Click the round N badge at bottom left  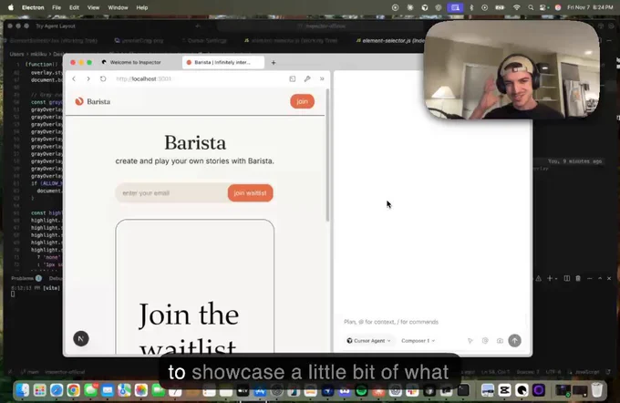coord(81,337)
